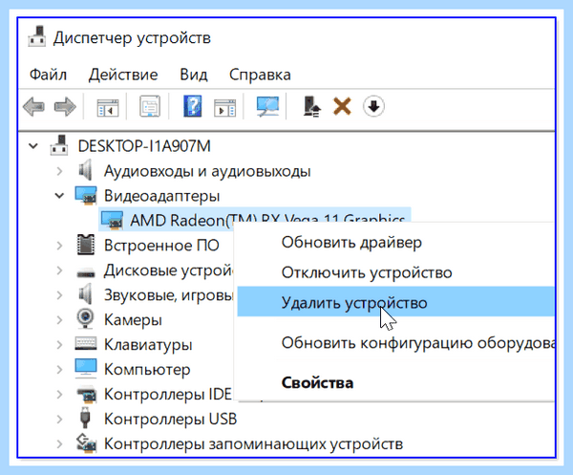The image size is (573, 475).
Task: Select Контроллеры запоминающих устройств row text
Action: pos(253,443)
